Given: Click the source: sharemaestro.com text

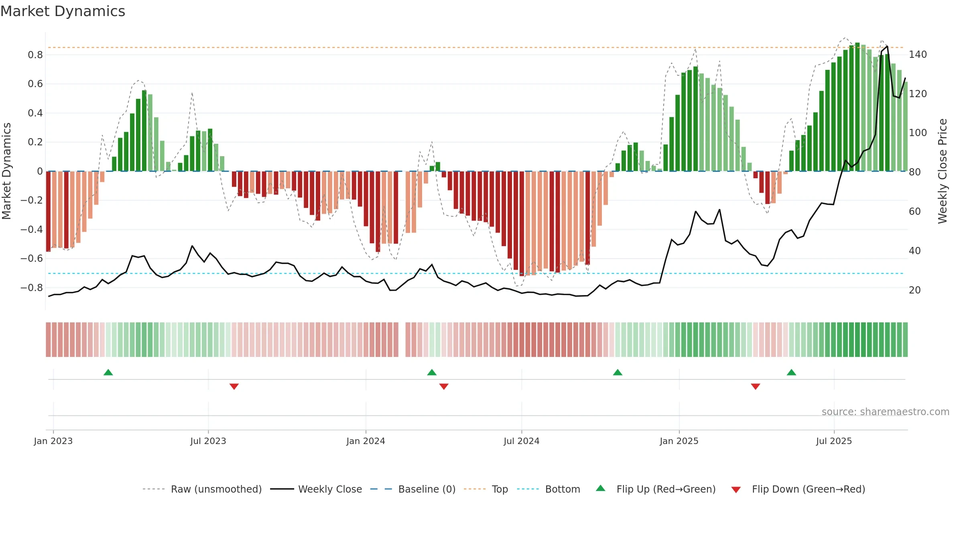Looking at the screenshot, I should tap(886, 412).
